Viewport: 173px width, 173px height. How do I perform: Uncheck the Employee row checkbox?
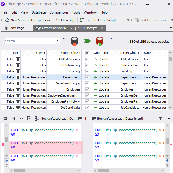[87, 89]
